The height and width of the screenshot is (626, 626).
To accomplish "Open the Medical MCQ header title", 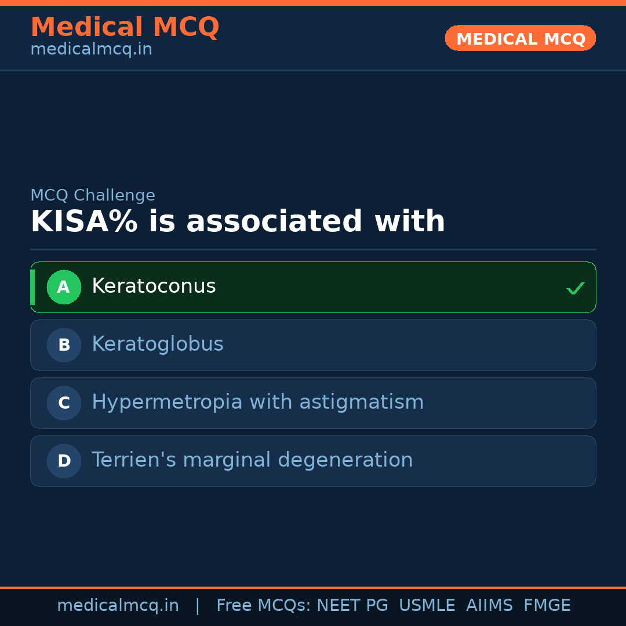I will point(125,27).
